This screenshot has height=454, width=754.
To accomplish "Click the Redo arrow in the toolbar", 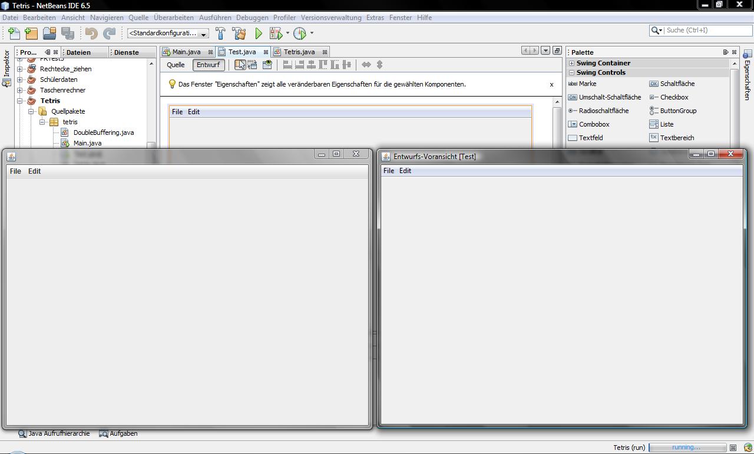I will (x=110, y=34).
